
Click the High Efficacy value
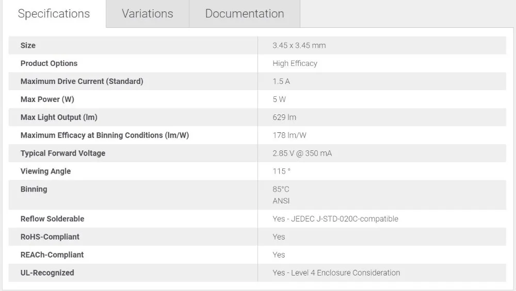[295, 63]
